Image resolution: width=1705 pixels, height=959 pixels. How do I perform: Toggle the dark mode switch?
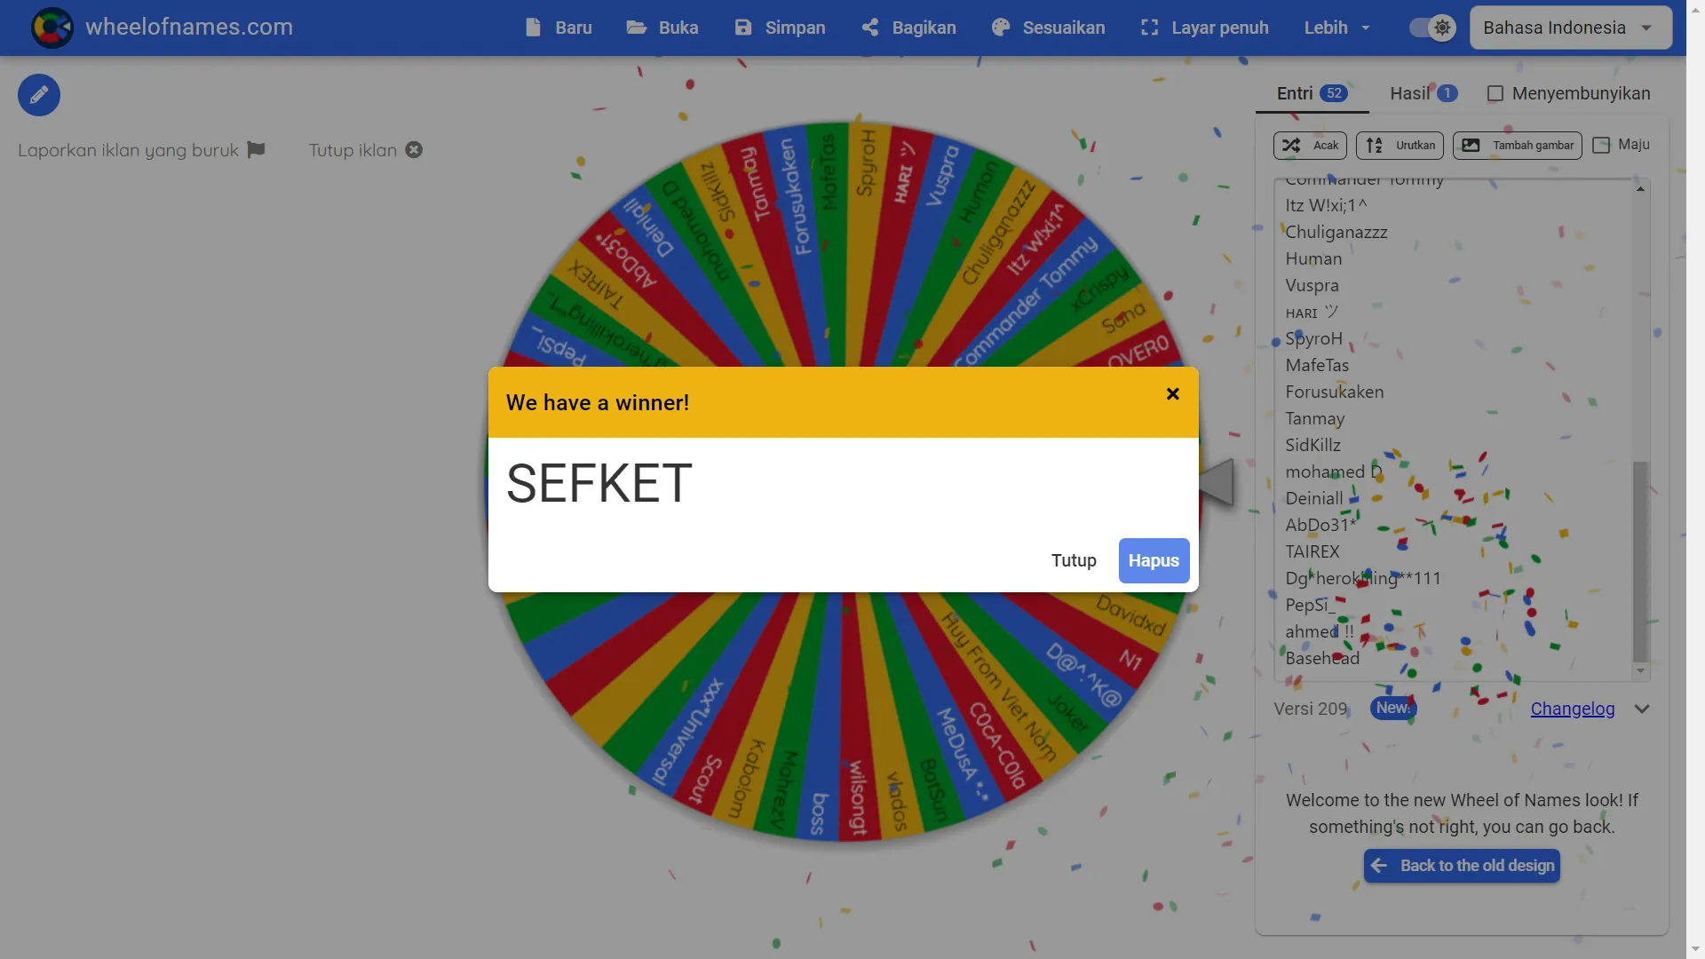[1432, 28]
